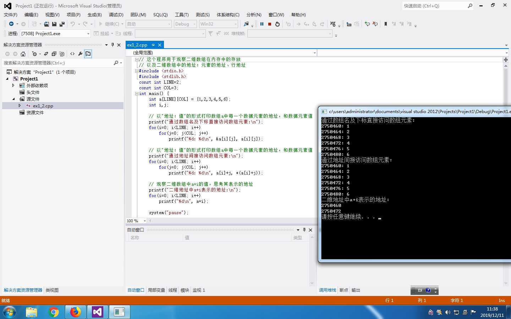This screenshot has height=319, width=511.
Task: Switch to the 监视 1 tab
Action: [x=199, y=290]
